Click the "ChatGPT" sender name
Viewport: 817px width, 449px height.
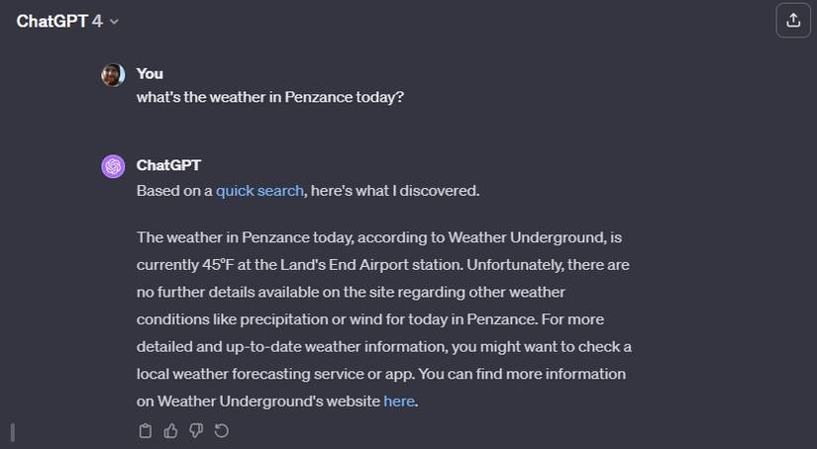[168, 165]
